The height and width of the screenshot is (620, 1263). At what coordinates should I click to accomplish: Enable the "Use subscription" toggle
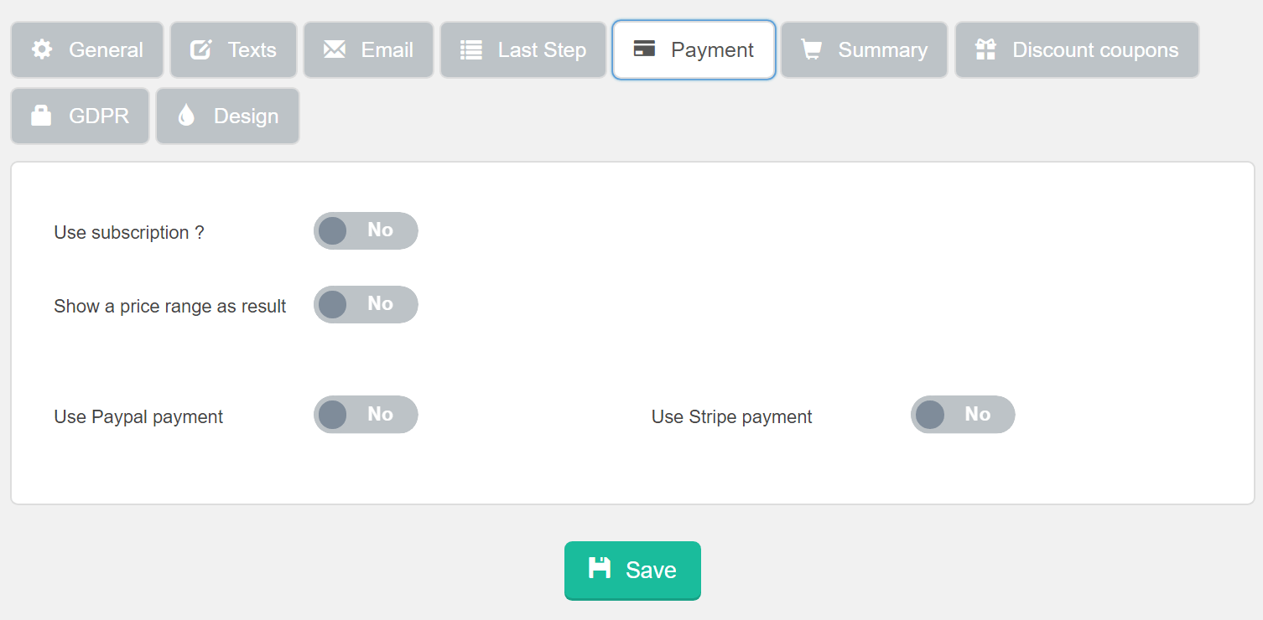pyautogui.click(x=366, y=230)
